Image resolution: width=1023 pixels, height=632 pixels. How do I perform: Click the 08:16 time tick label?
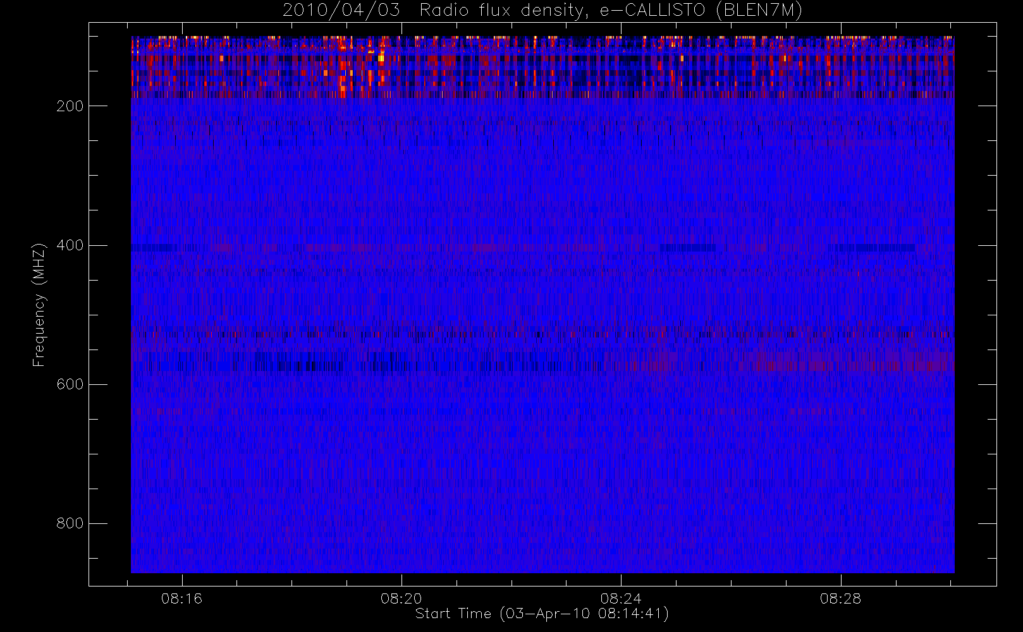tap(182, 599)
